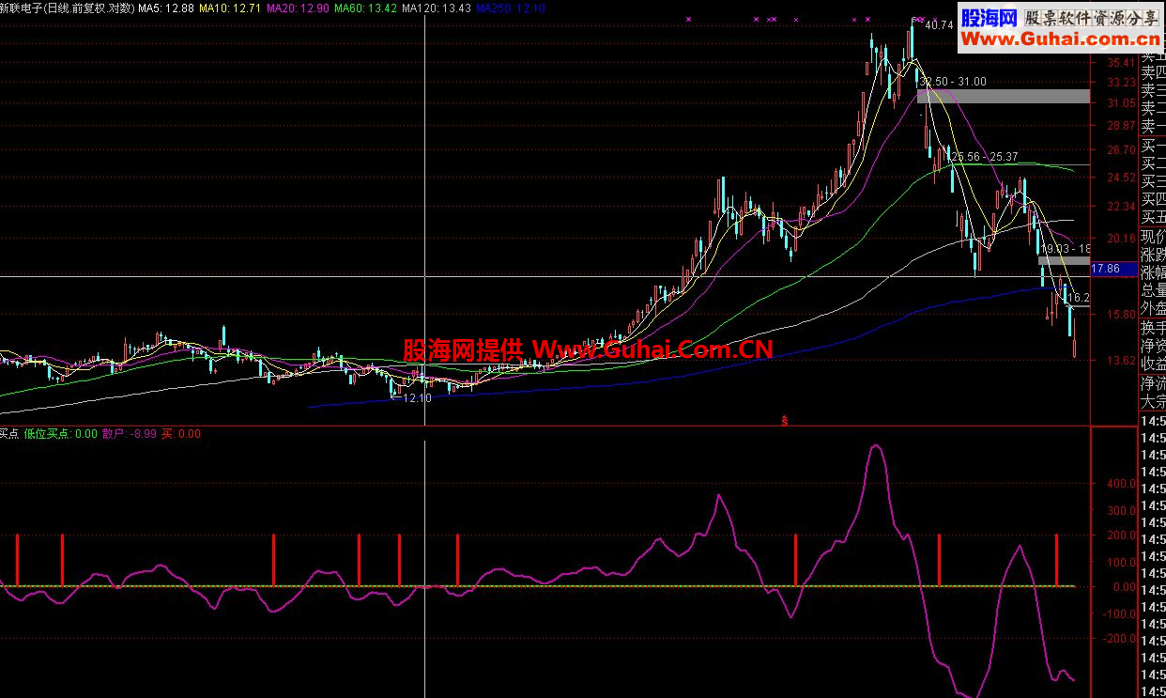Click the 400.0 indicator axis value
Viewport: 1166px width, 698px height.
[1121, 484]
